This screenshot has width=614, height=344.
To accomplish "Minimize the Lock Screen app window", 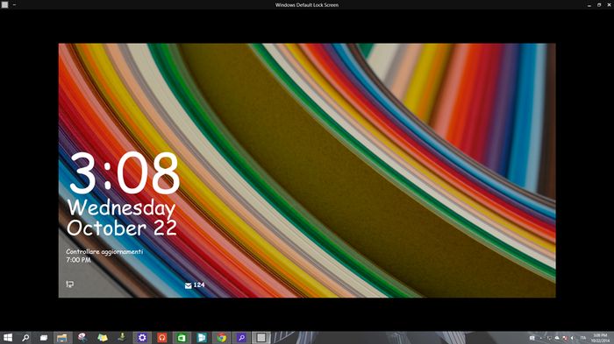I will click(589, 5).
